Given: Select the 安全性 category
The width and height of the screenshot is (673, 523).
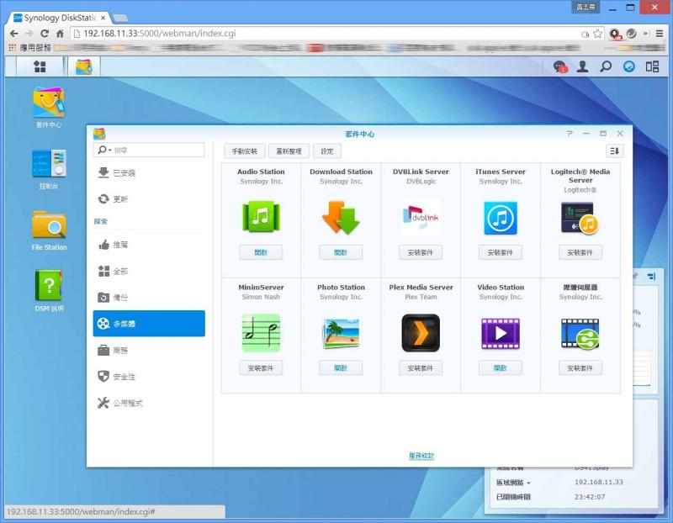Looking at the screenshot, I should tap(149, 377).
